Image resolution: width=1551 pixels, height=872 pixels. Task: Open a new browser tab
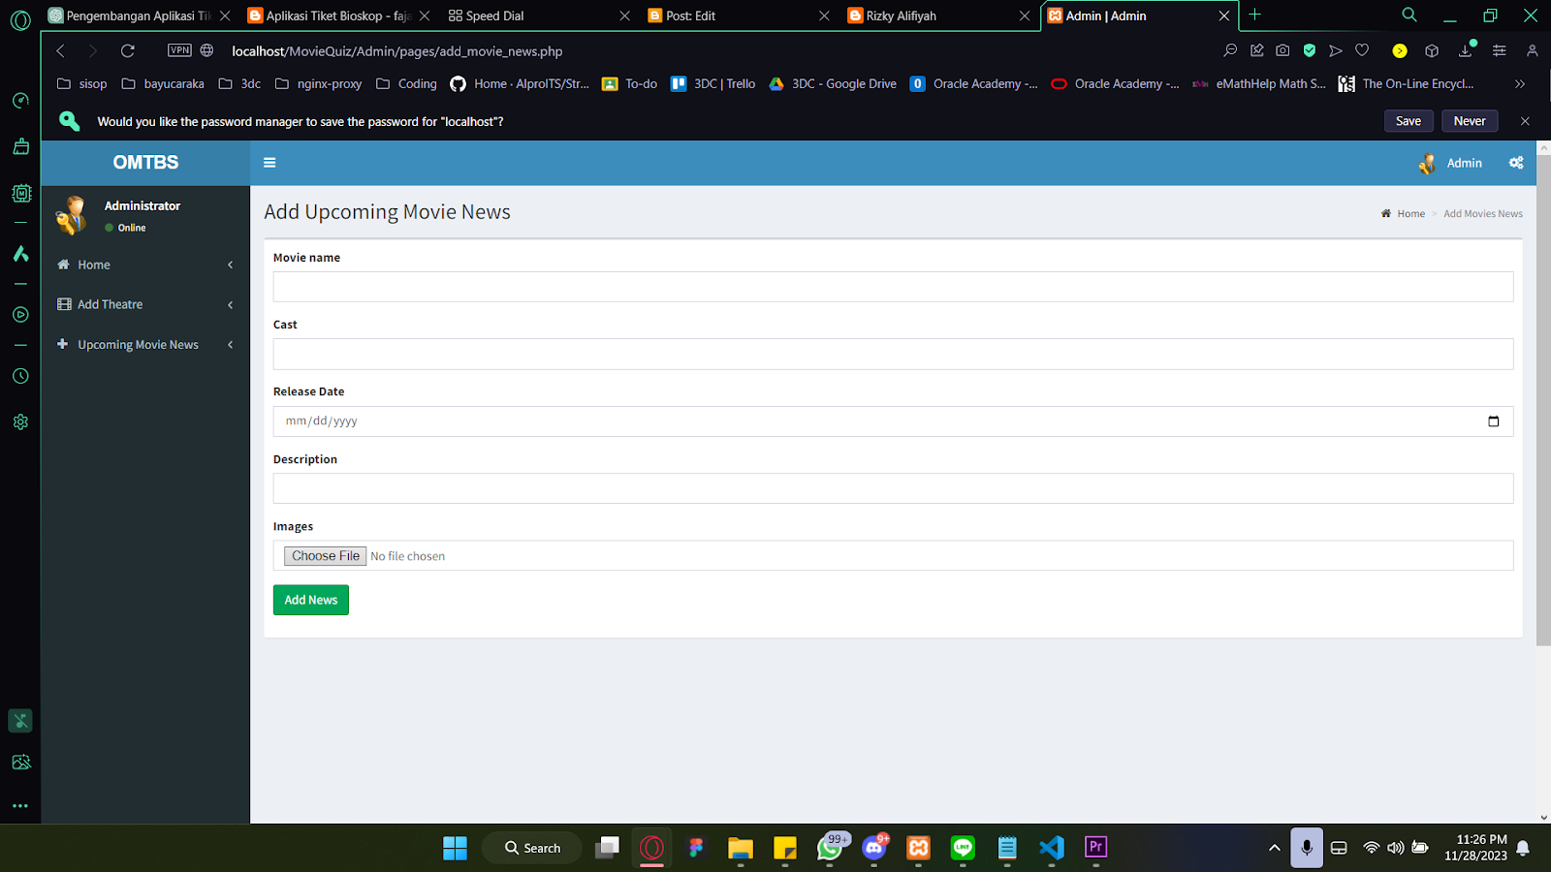(x=1255, y=15)
